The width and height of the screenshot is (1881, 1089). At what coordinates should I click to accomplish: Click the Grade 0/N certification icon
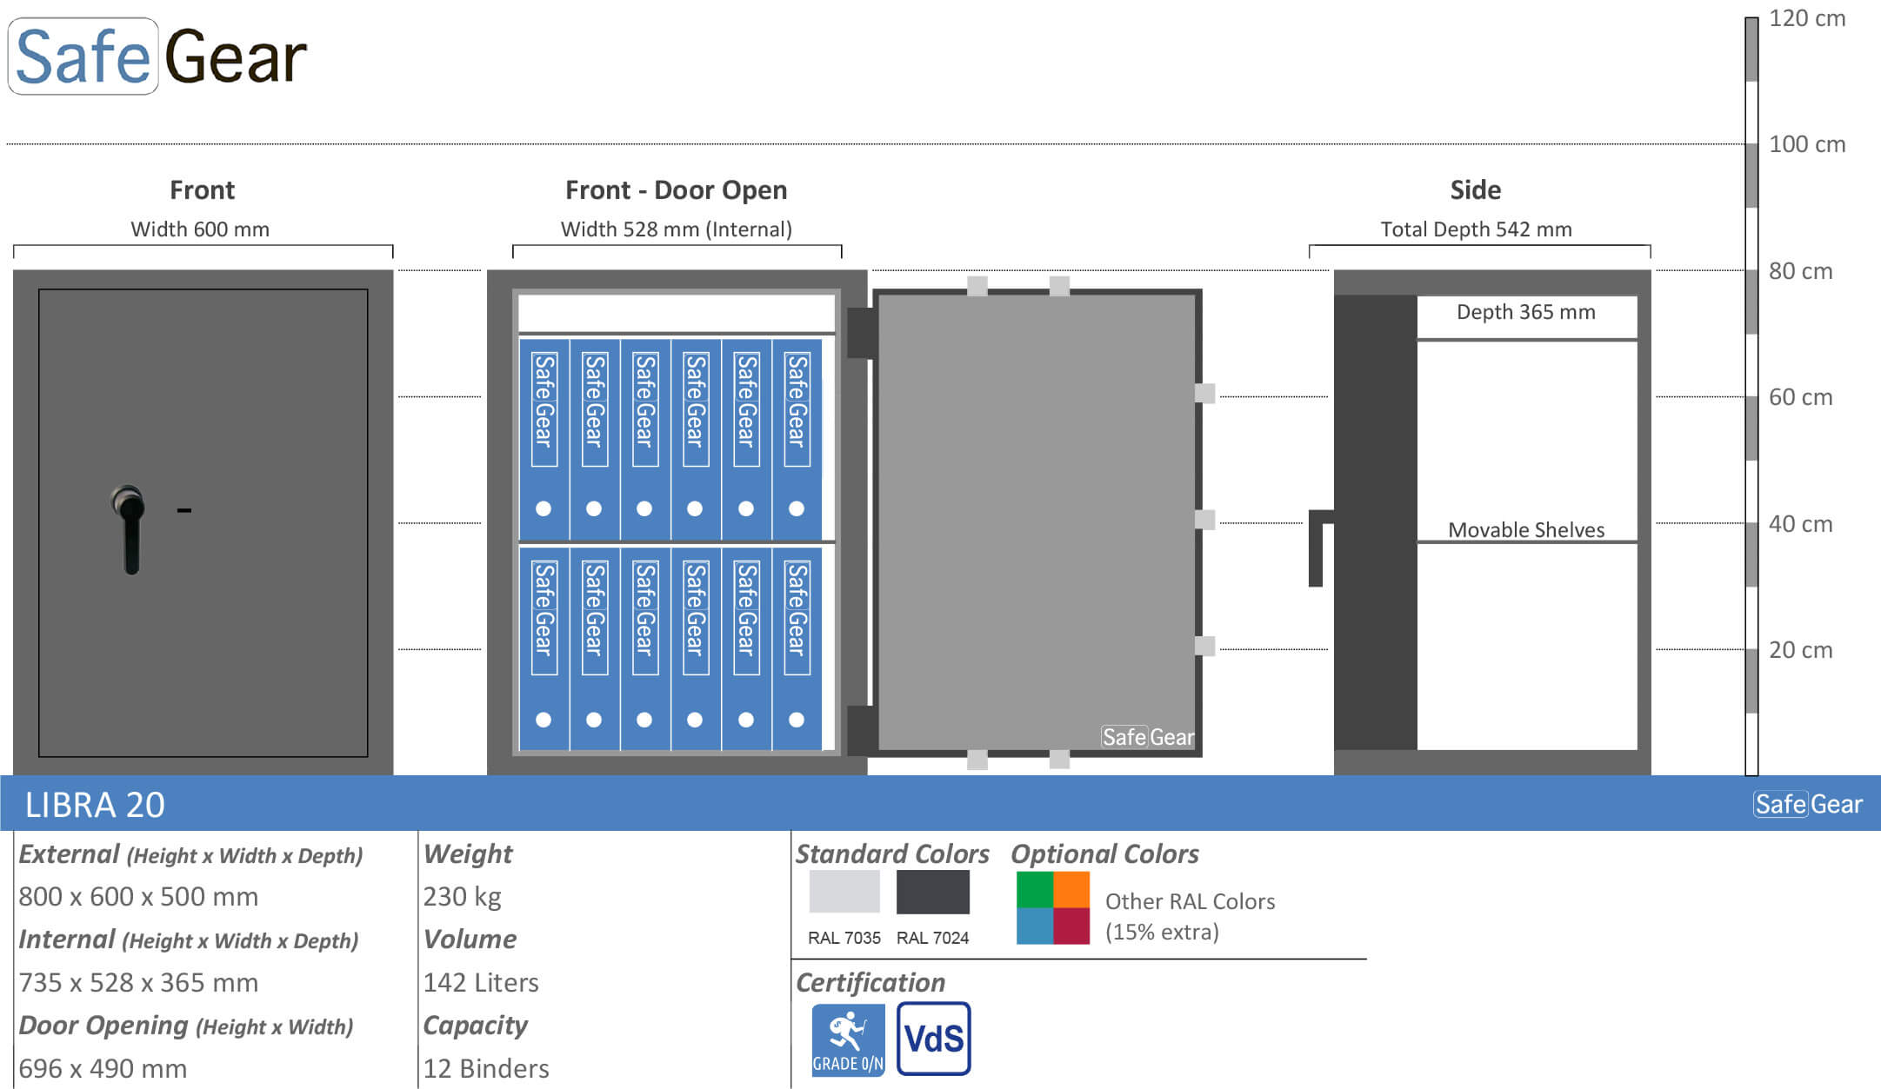[x=848, y=1039]
